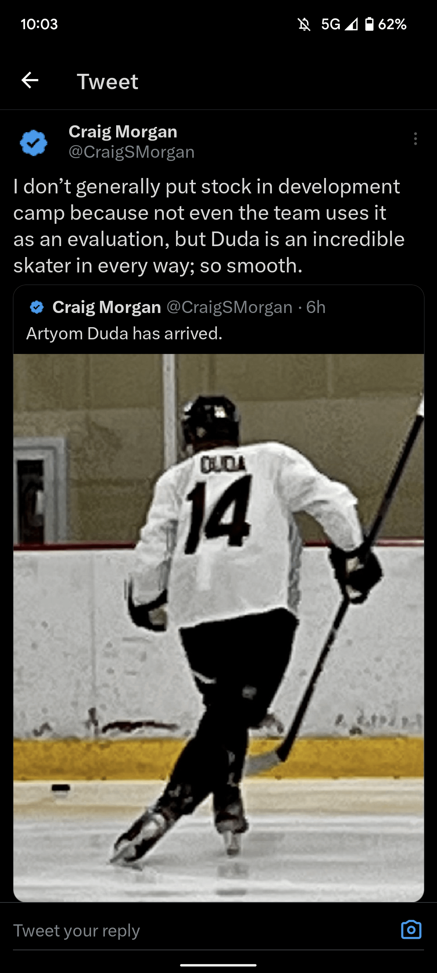Image resolution: width=437 pixels, height=973 pixels.
Task: Open Craig Morgan's name in main tweet
Action: tap(123, 132)
